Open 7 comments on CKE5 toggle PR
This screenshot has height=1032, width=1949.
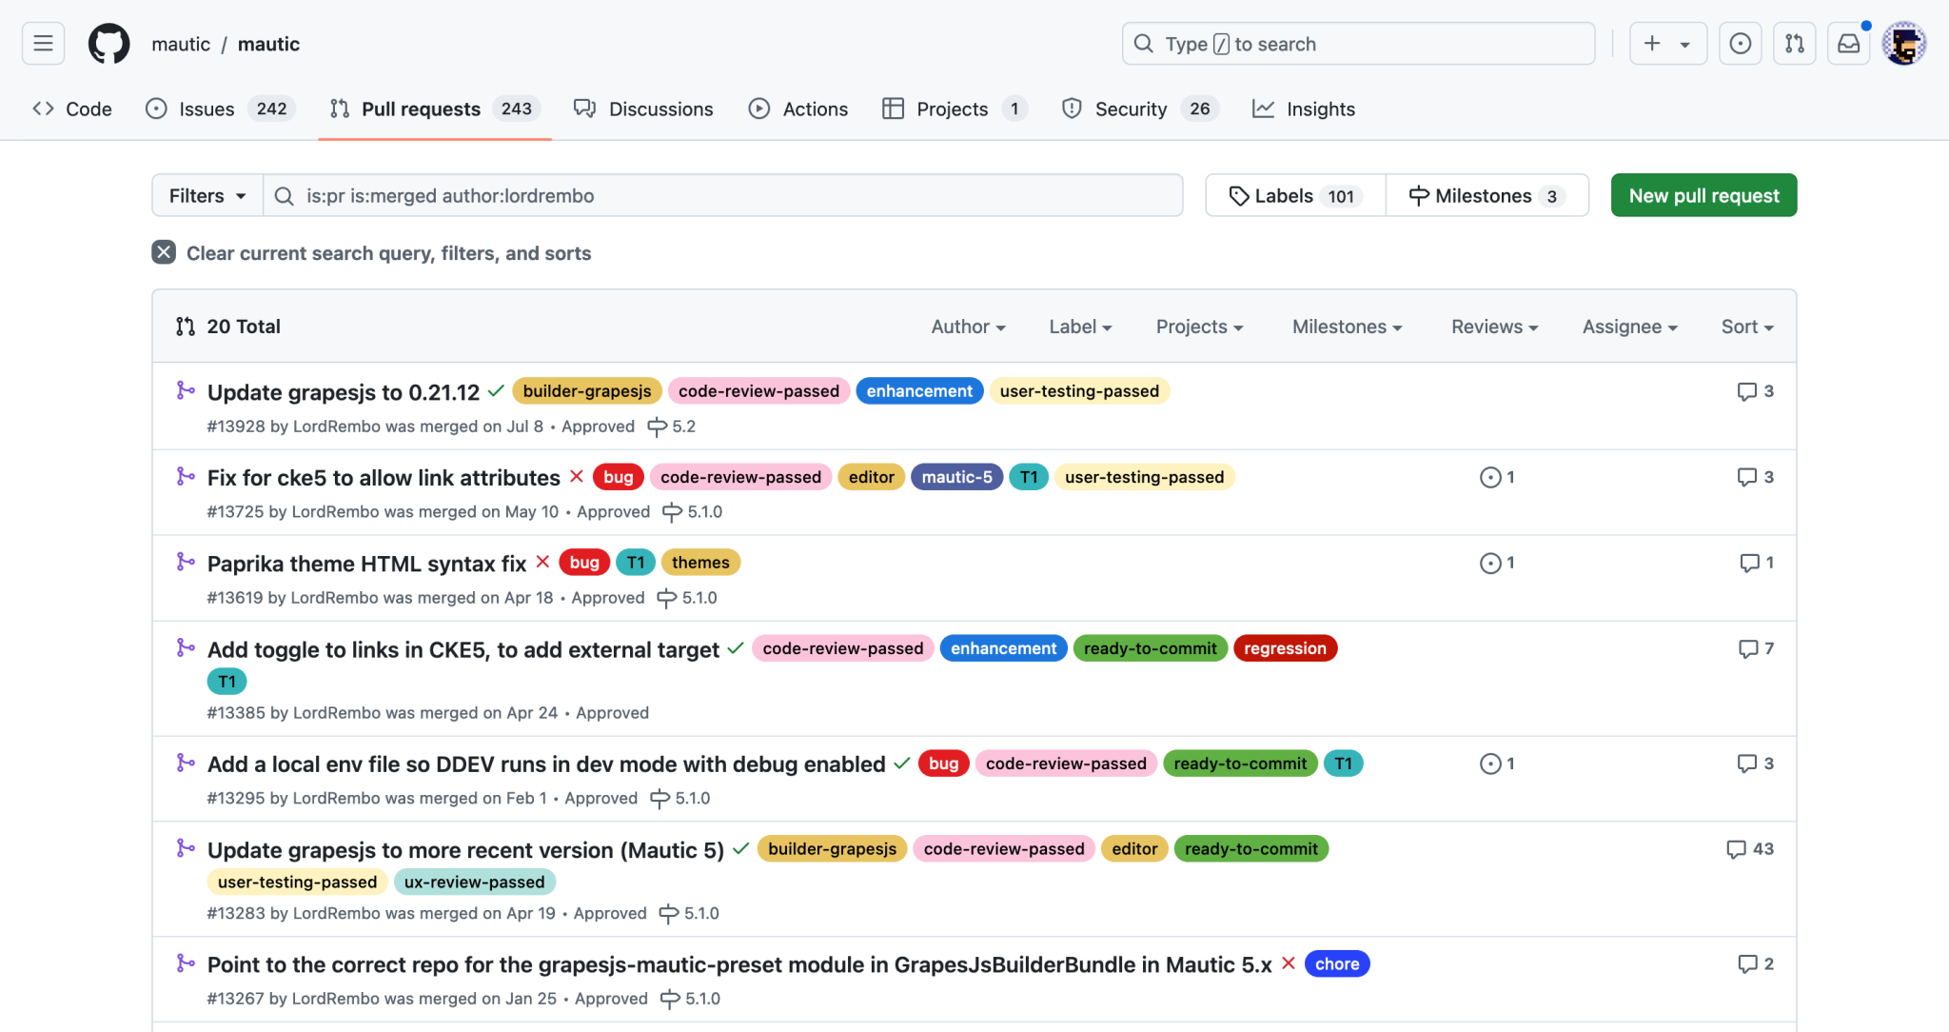pyautogui.click(x=1756, y=648)
